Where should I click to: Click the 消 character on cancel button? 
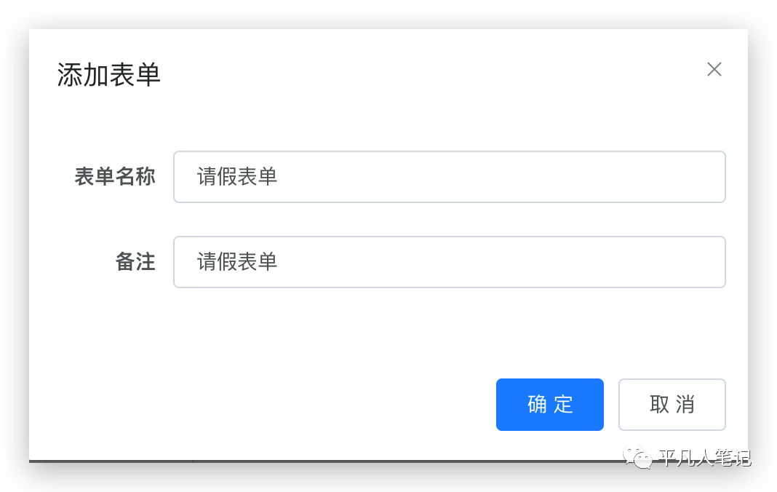click(x=685, y=405)
